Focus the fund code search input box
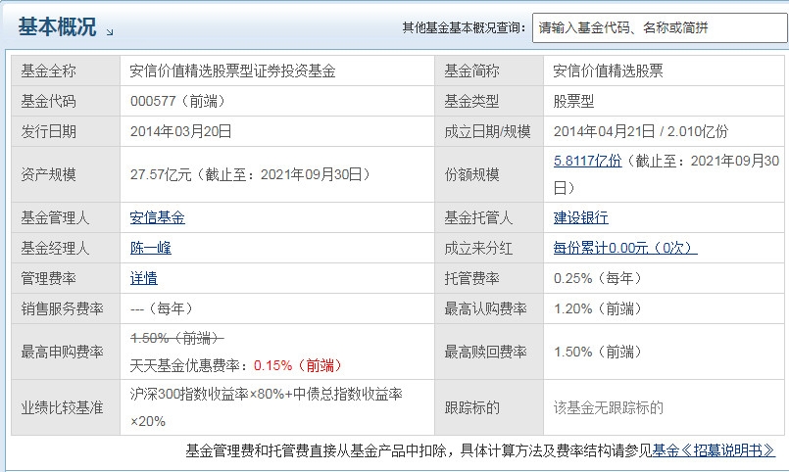 [x=657, y=28]
